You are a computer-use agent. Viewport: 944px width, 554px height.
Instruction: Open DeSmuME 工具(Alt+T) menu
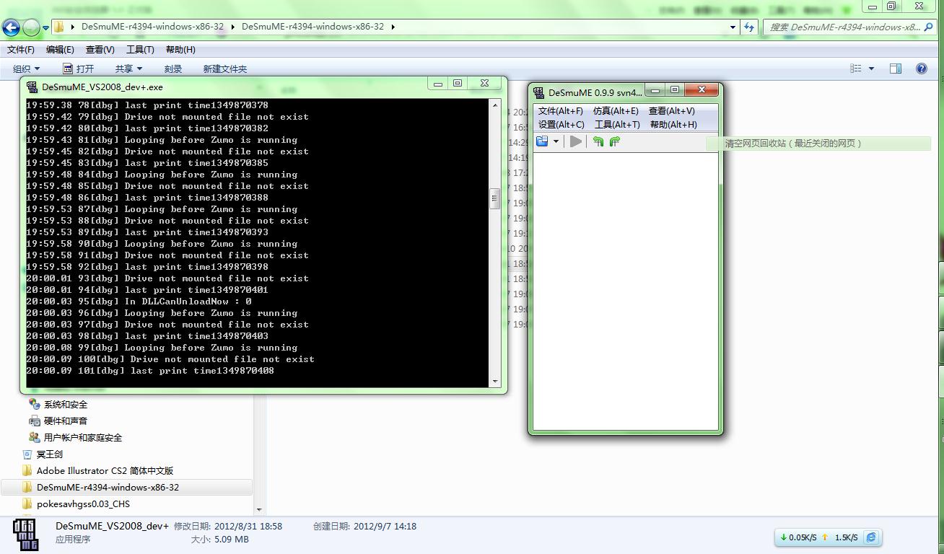pos(617,125)
